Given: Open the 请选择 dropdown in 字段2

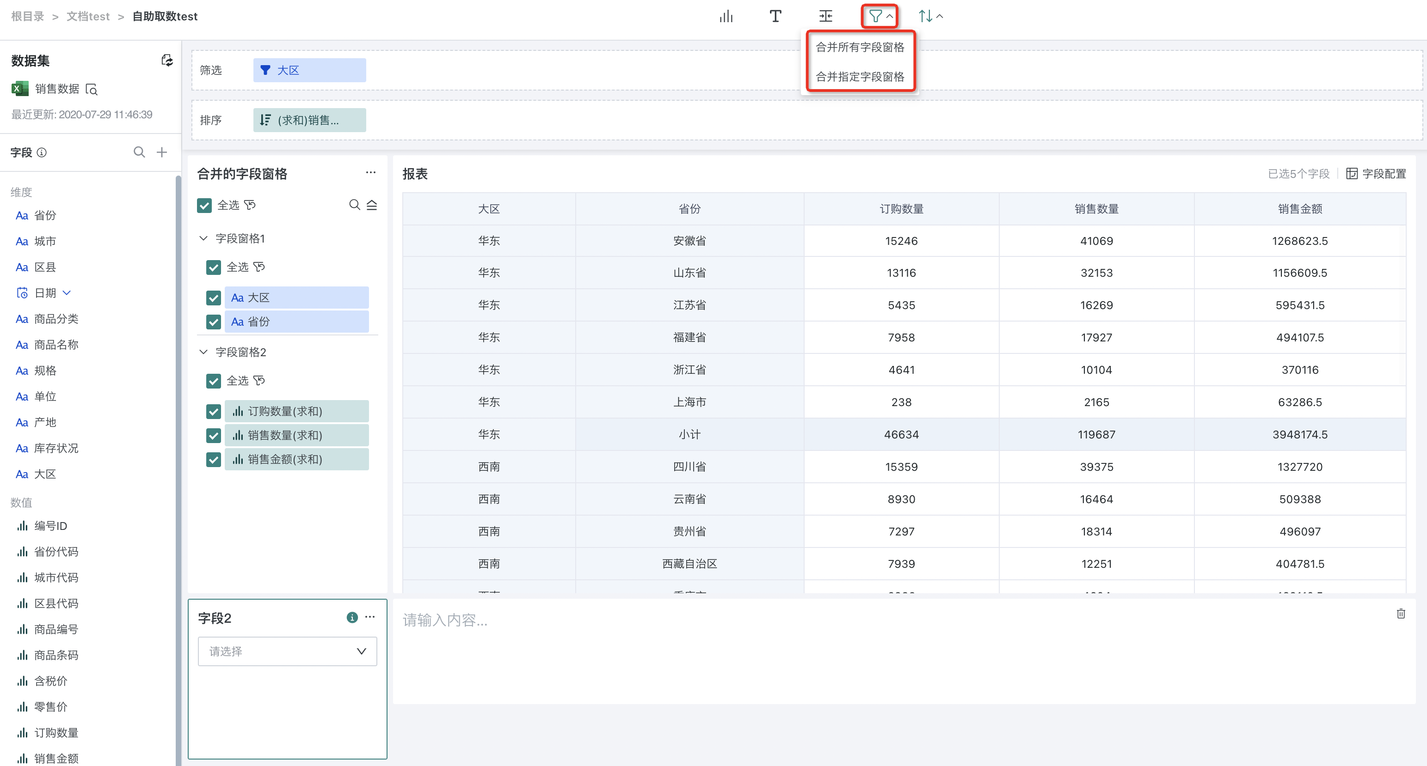Looking at the screenshot, I should 288,651.
